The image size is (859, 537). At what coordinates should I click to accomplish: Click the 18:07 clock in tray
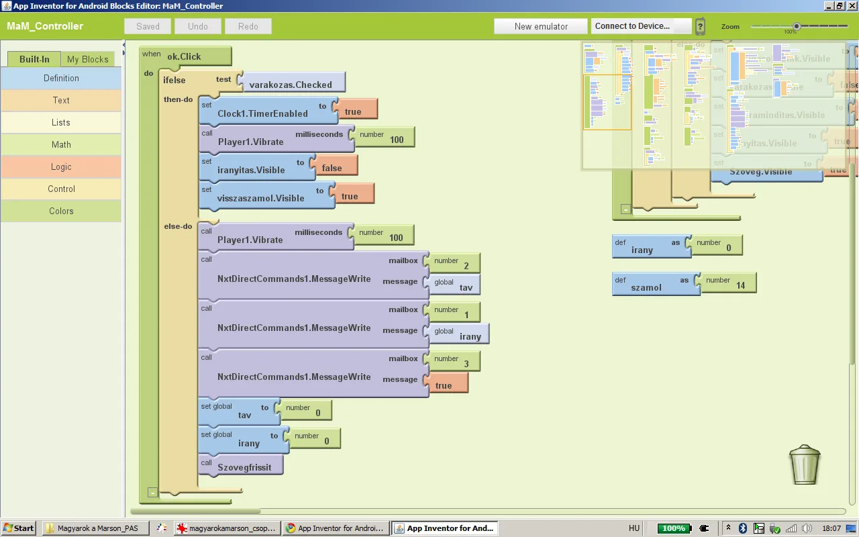click(832, 528)
